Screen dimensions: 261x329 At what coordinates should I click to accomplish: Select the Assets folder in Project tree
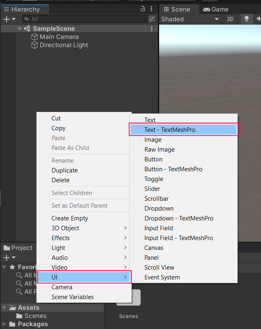pyautogui.click(x=25, y=308)
